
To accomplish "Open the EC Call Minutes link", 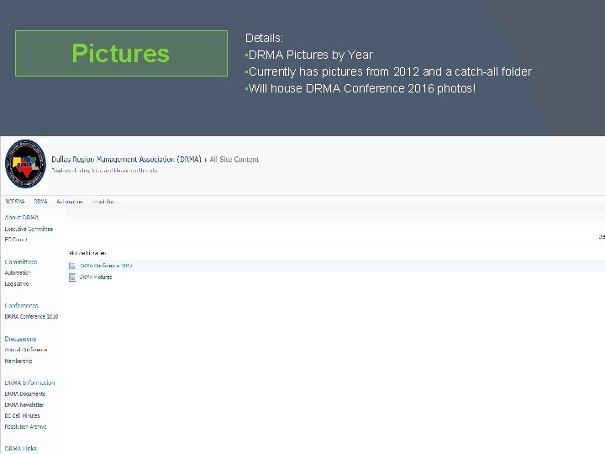I will click(x=22, y=416).
